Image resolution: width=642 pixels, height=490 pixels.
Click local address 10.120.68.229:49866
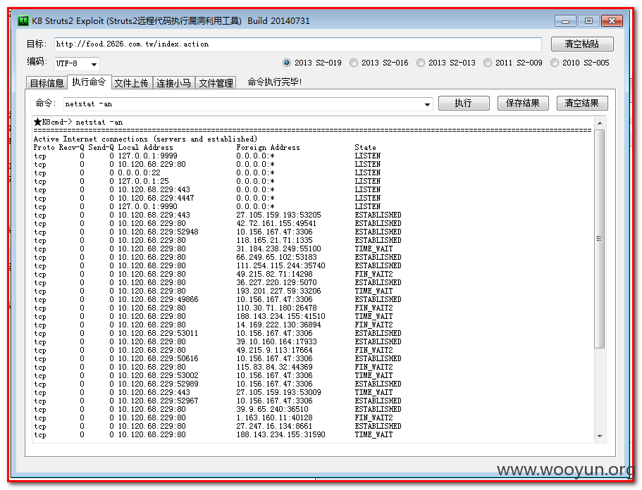point(159,300)
